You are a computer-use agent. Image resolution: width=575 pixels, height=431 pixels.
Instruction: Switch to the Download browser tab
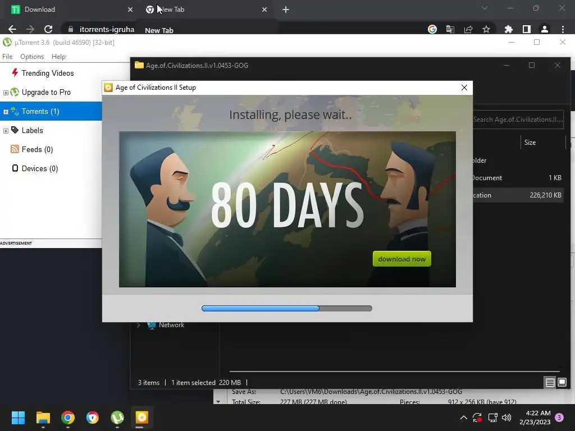(70, 10)
